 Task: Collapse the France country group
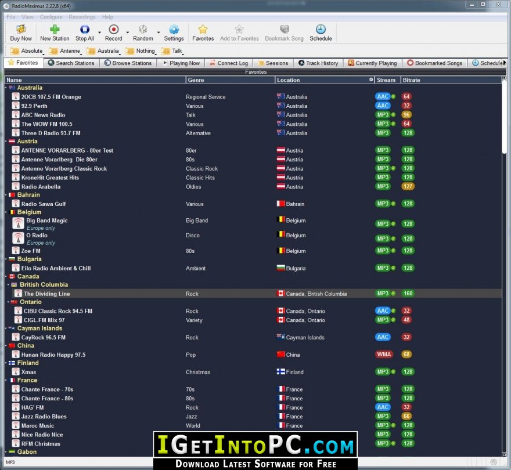point(6,380)
